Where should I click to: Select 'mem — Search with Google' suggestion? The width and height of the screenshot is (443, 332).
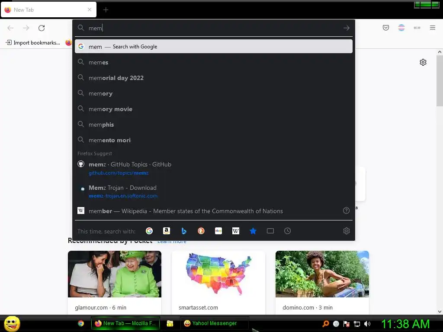pos(214,46)
